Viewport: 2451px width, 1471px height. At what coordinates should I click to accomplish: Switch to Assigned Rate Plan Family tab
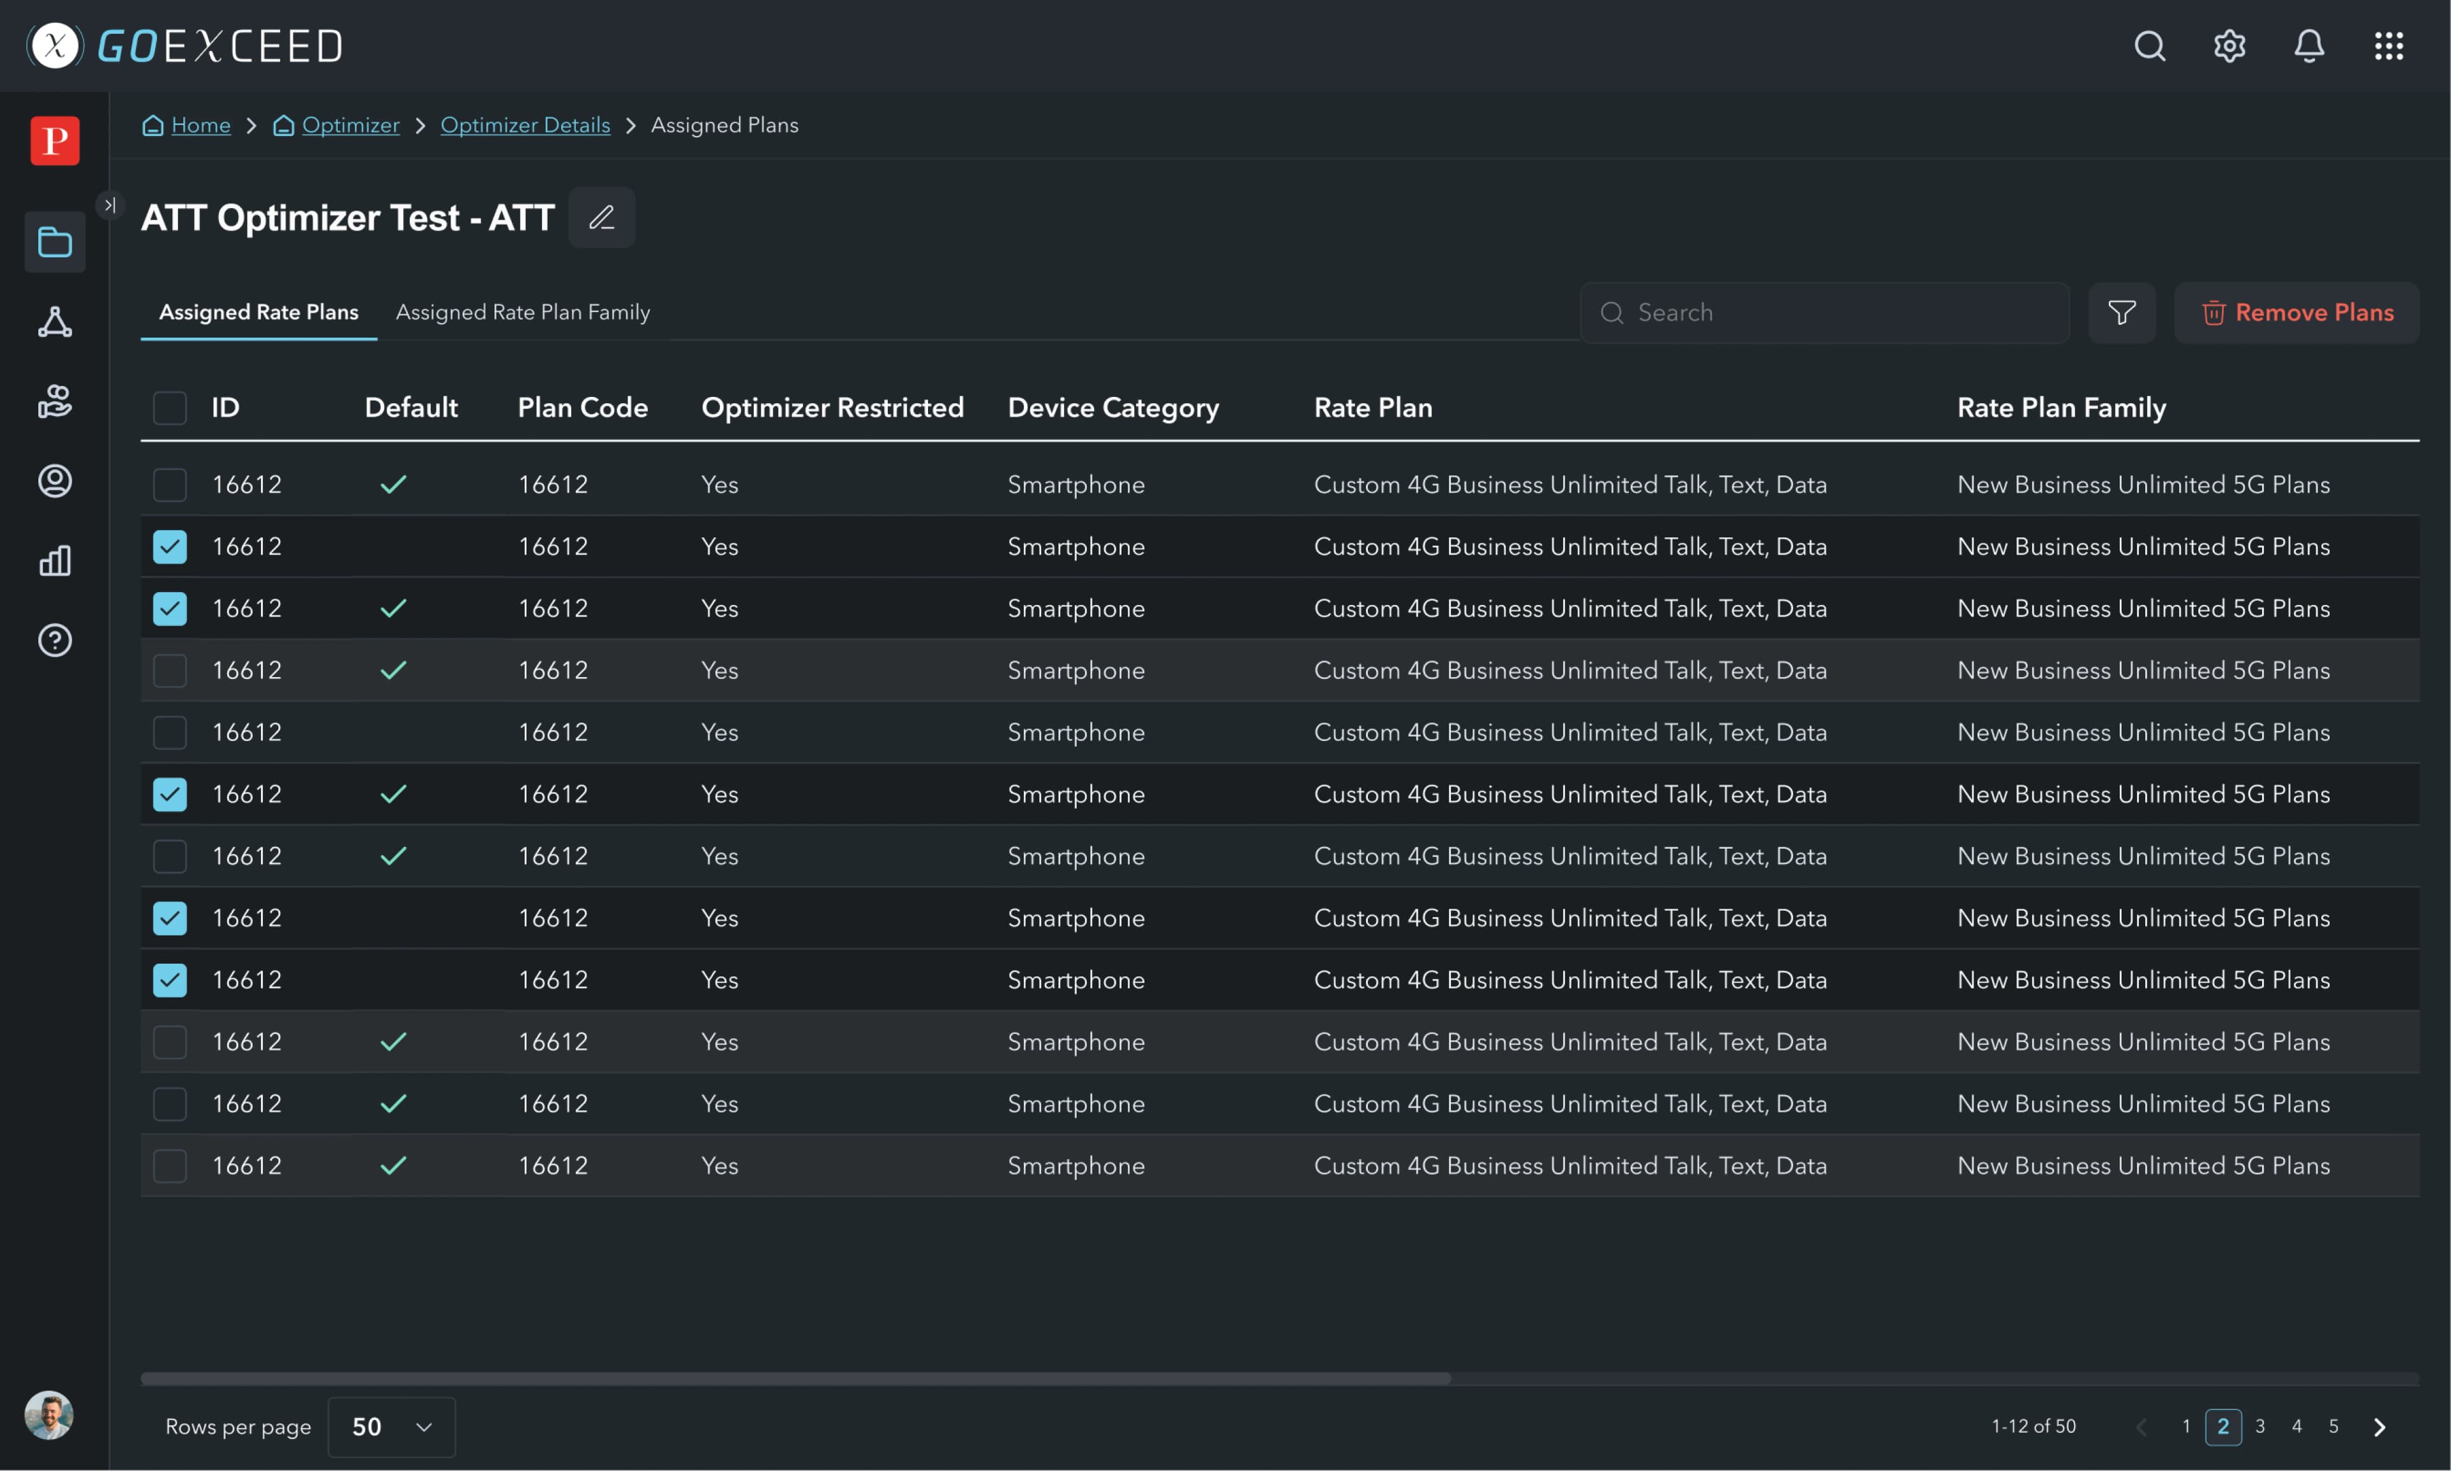pyautogui.click(x=523, y=312)
